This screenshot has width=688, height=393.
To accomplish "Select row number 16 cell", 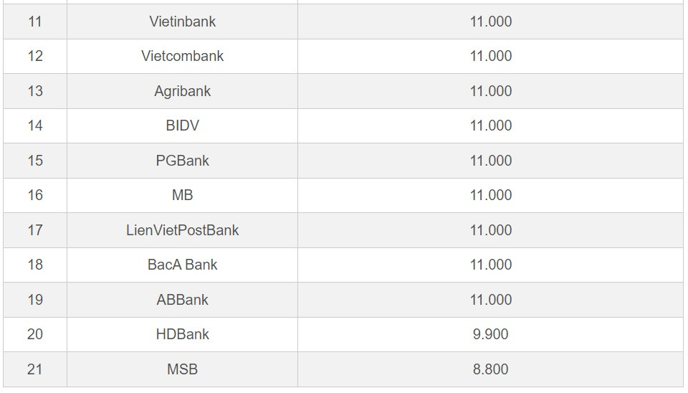I will [35, 195].
